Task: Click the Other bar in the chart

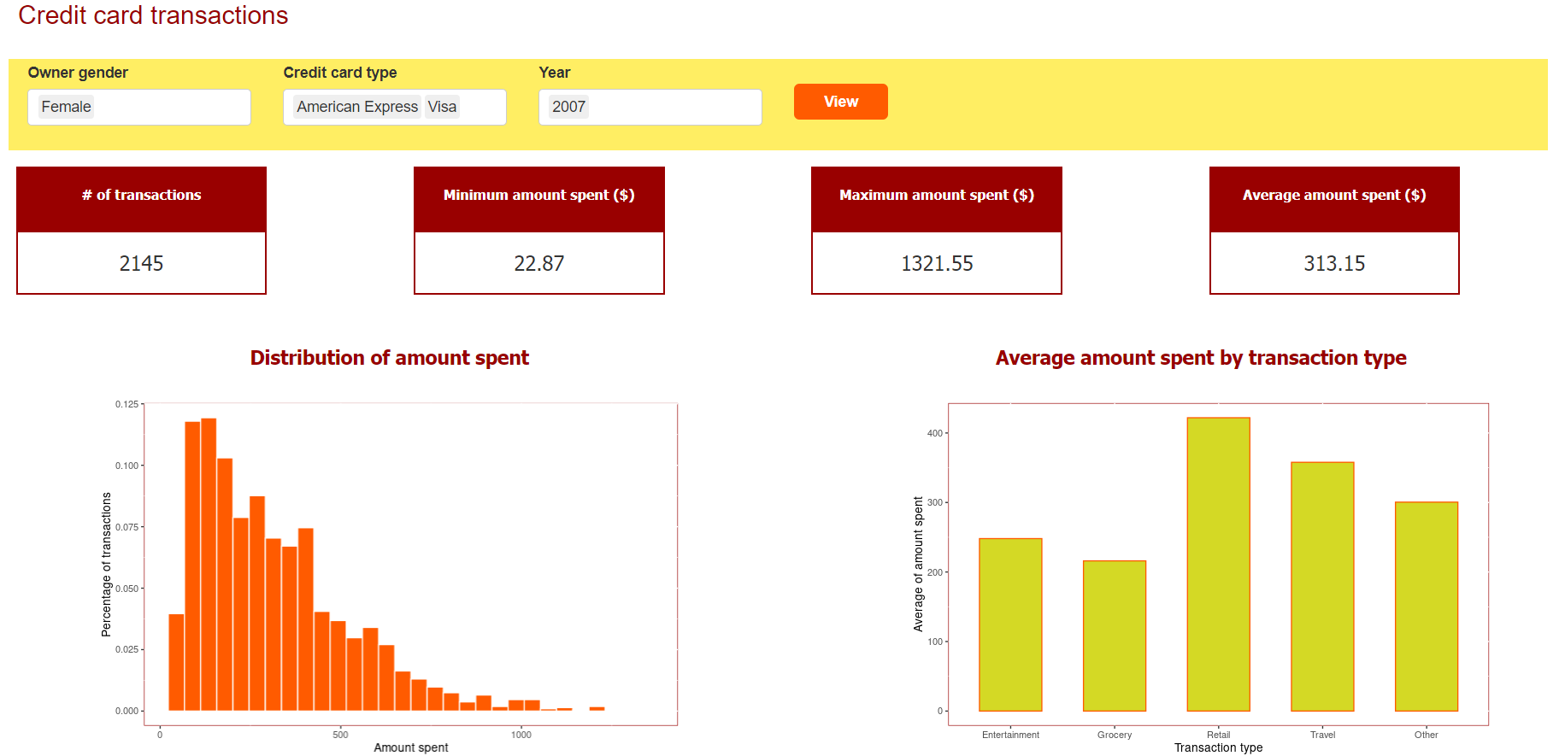Action: [1426, 607]
